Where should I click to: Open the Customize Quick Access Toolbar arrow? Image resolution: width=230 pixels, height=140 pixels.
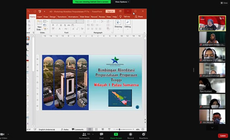(44, 11)
